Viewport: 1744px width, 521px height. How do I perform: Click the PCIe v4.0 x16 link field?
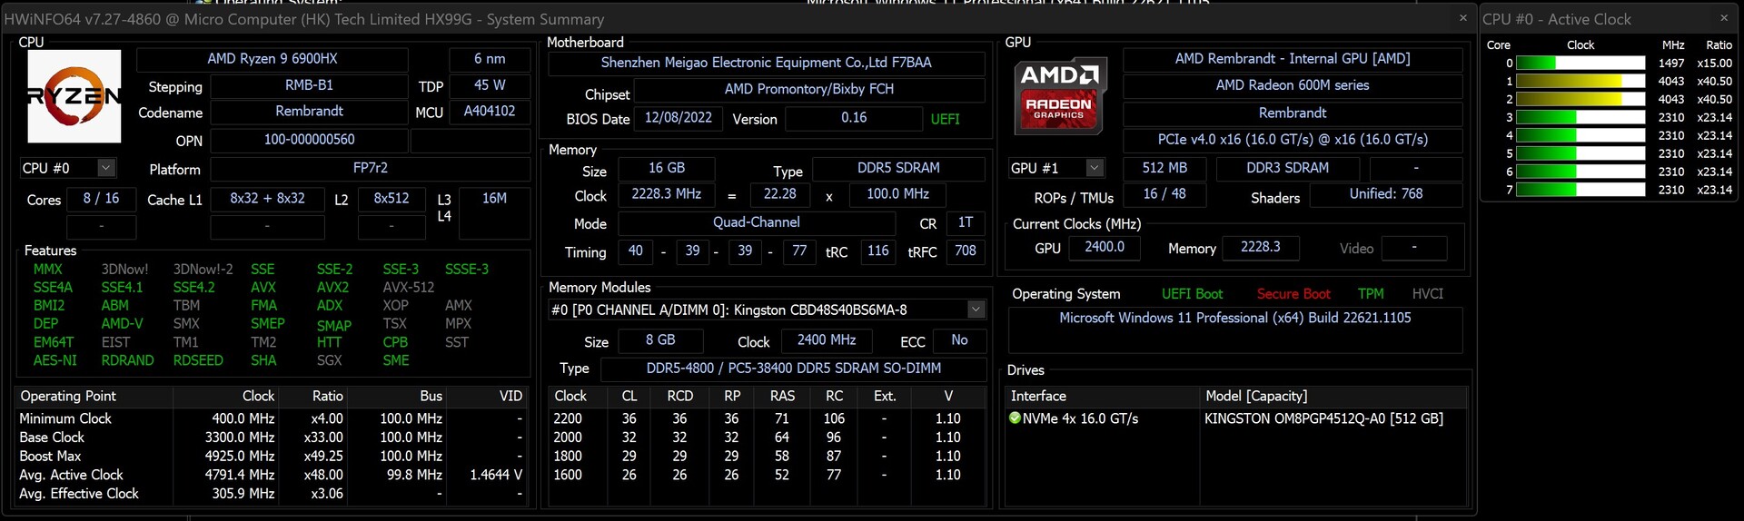pyautogui.click(x=1293, y=140)
